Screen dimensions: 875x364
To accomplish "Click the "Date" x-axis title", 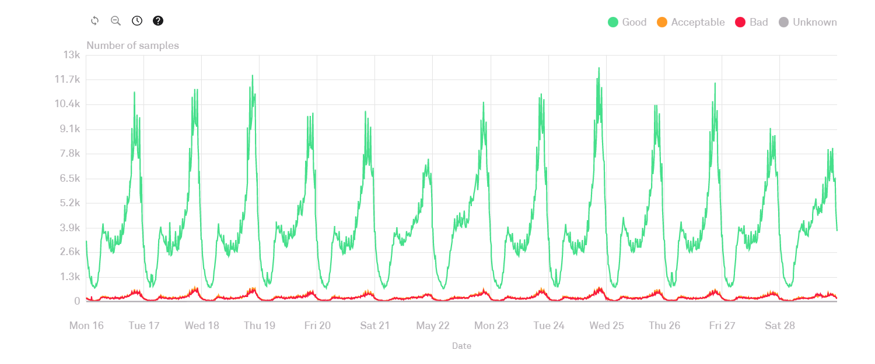I will coord(461,346).
